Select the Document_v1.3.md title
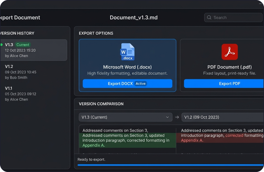 coord(134,17)
